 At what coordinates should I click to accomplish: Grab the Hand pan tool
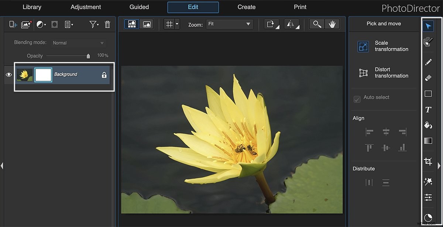[332, 24]
